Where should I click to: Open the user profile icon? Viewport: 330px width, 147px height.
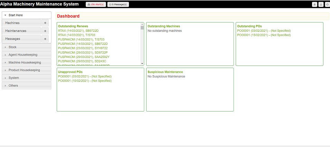tap(321, 4)
